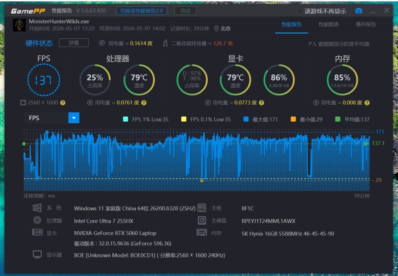Click the RPEYJ1T24MML1AWX disk name
The image size is (398, 276).
[269, 221]
